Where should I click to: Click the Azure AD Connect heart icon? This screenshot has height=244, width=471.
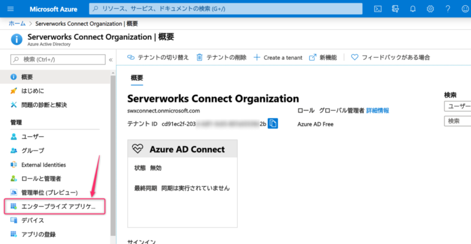coord(138,149)
